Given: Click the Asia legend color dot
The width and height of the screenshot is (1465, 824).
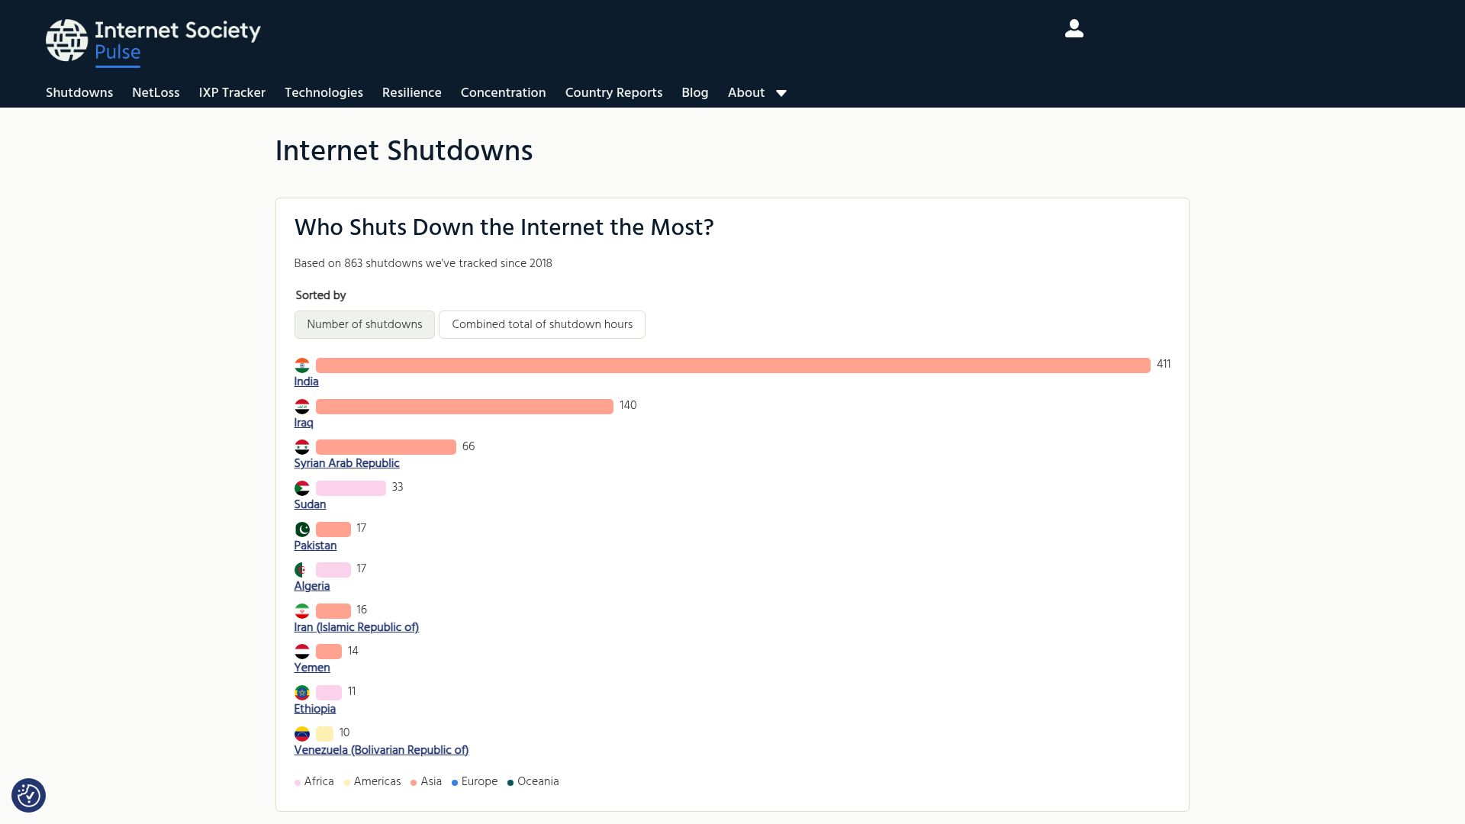Looking at the screenshot, I should [414, 782].
